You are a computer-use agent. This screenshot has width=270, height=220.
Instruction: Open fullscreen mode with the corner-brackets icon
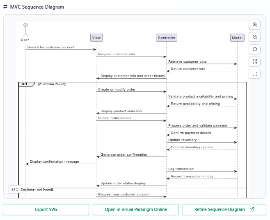255,74
